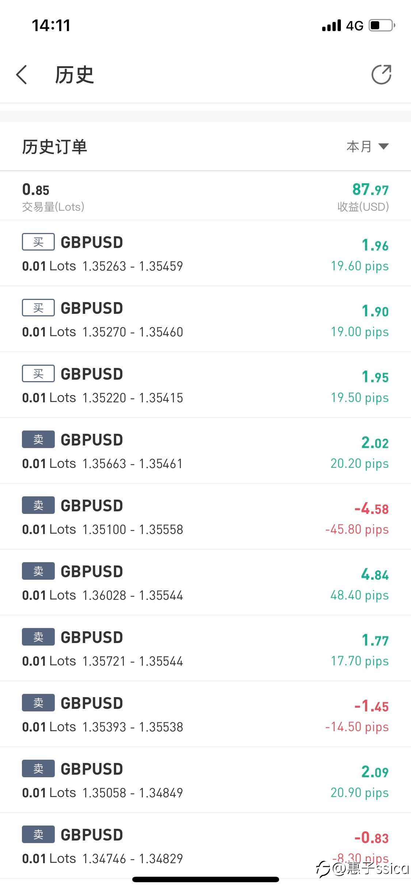Open the order with 20.90 pips profit

click(x=205, y=781)
